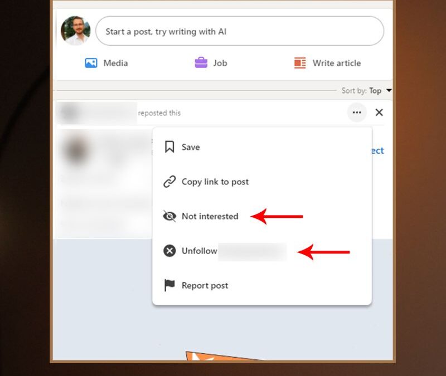Click the orange Write article icon
The height and width of the screenshot is (376, 446).
pos(300,63)
